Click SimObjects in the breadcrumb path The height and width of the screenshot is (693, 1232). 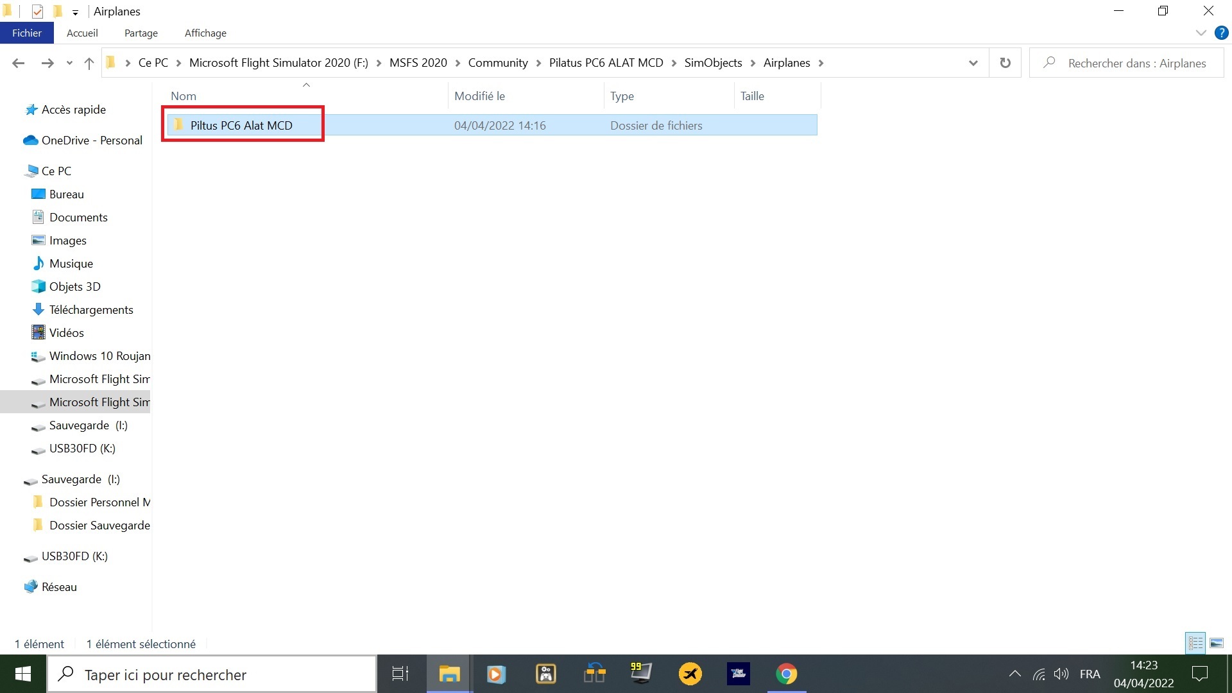coord(713,63)
